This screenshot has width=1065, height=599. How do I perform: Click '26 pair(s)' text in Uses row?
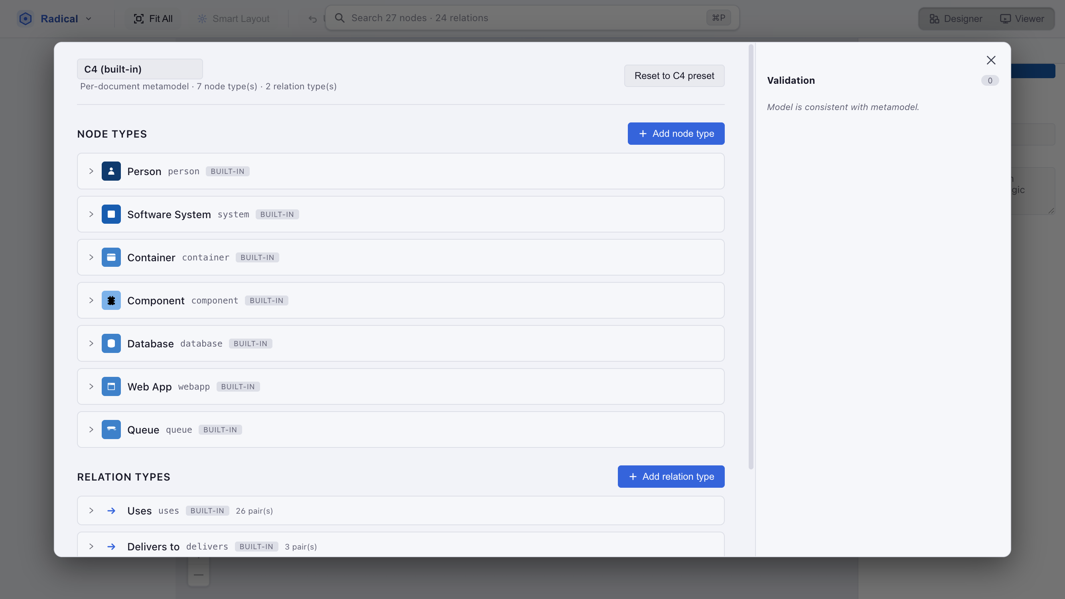(x=254, y=511)
